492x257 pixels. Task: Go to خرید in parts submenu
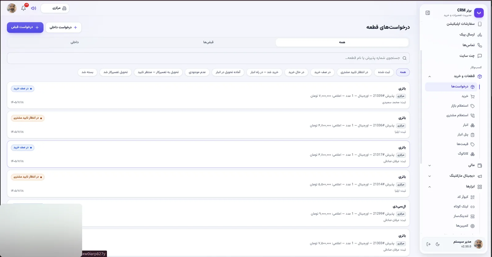pos(468,96)
